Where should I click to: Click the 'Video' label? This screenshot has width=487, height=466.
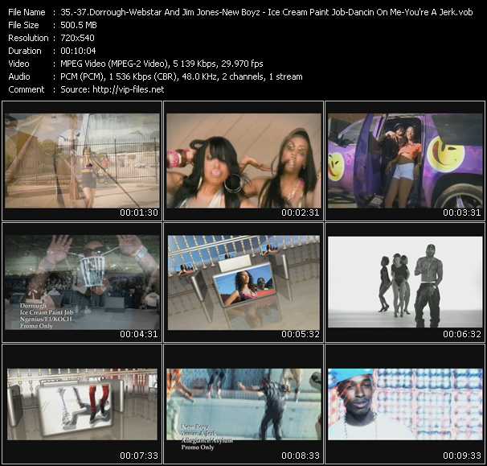pos(18,64)
